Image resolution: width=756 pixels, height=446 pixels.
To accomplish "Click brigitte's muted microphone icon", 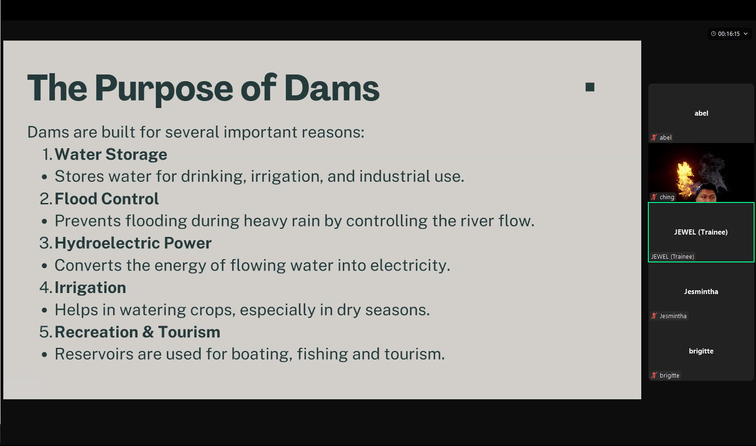I will pos(654,376).
